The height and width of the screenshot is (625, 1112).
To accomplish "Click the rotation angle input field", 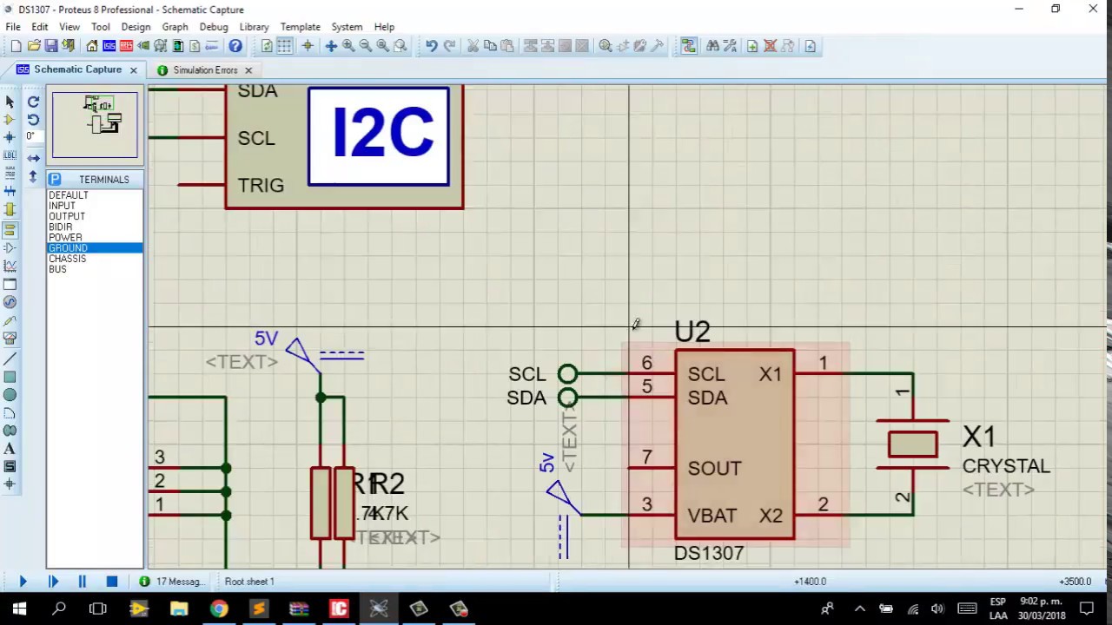I will point(32,137).
